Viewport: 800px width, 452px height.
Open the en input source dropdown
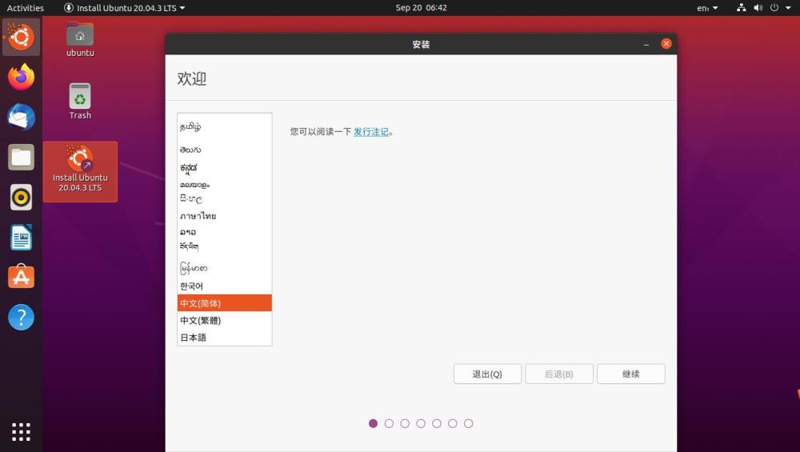coord(707,8)
